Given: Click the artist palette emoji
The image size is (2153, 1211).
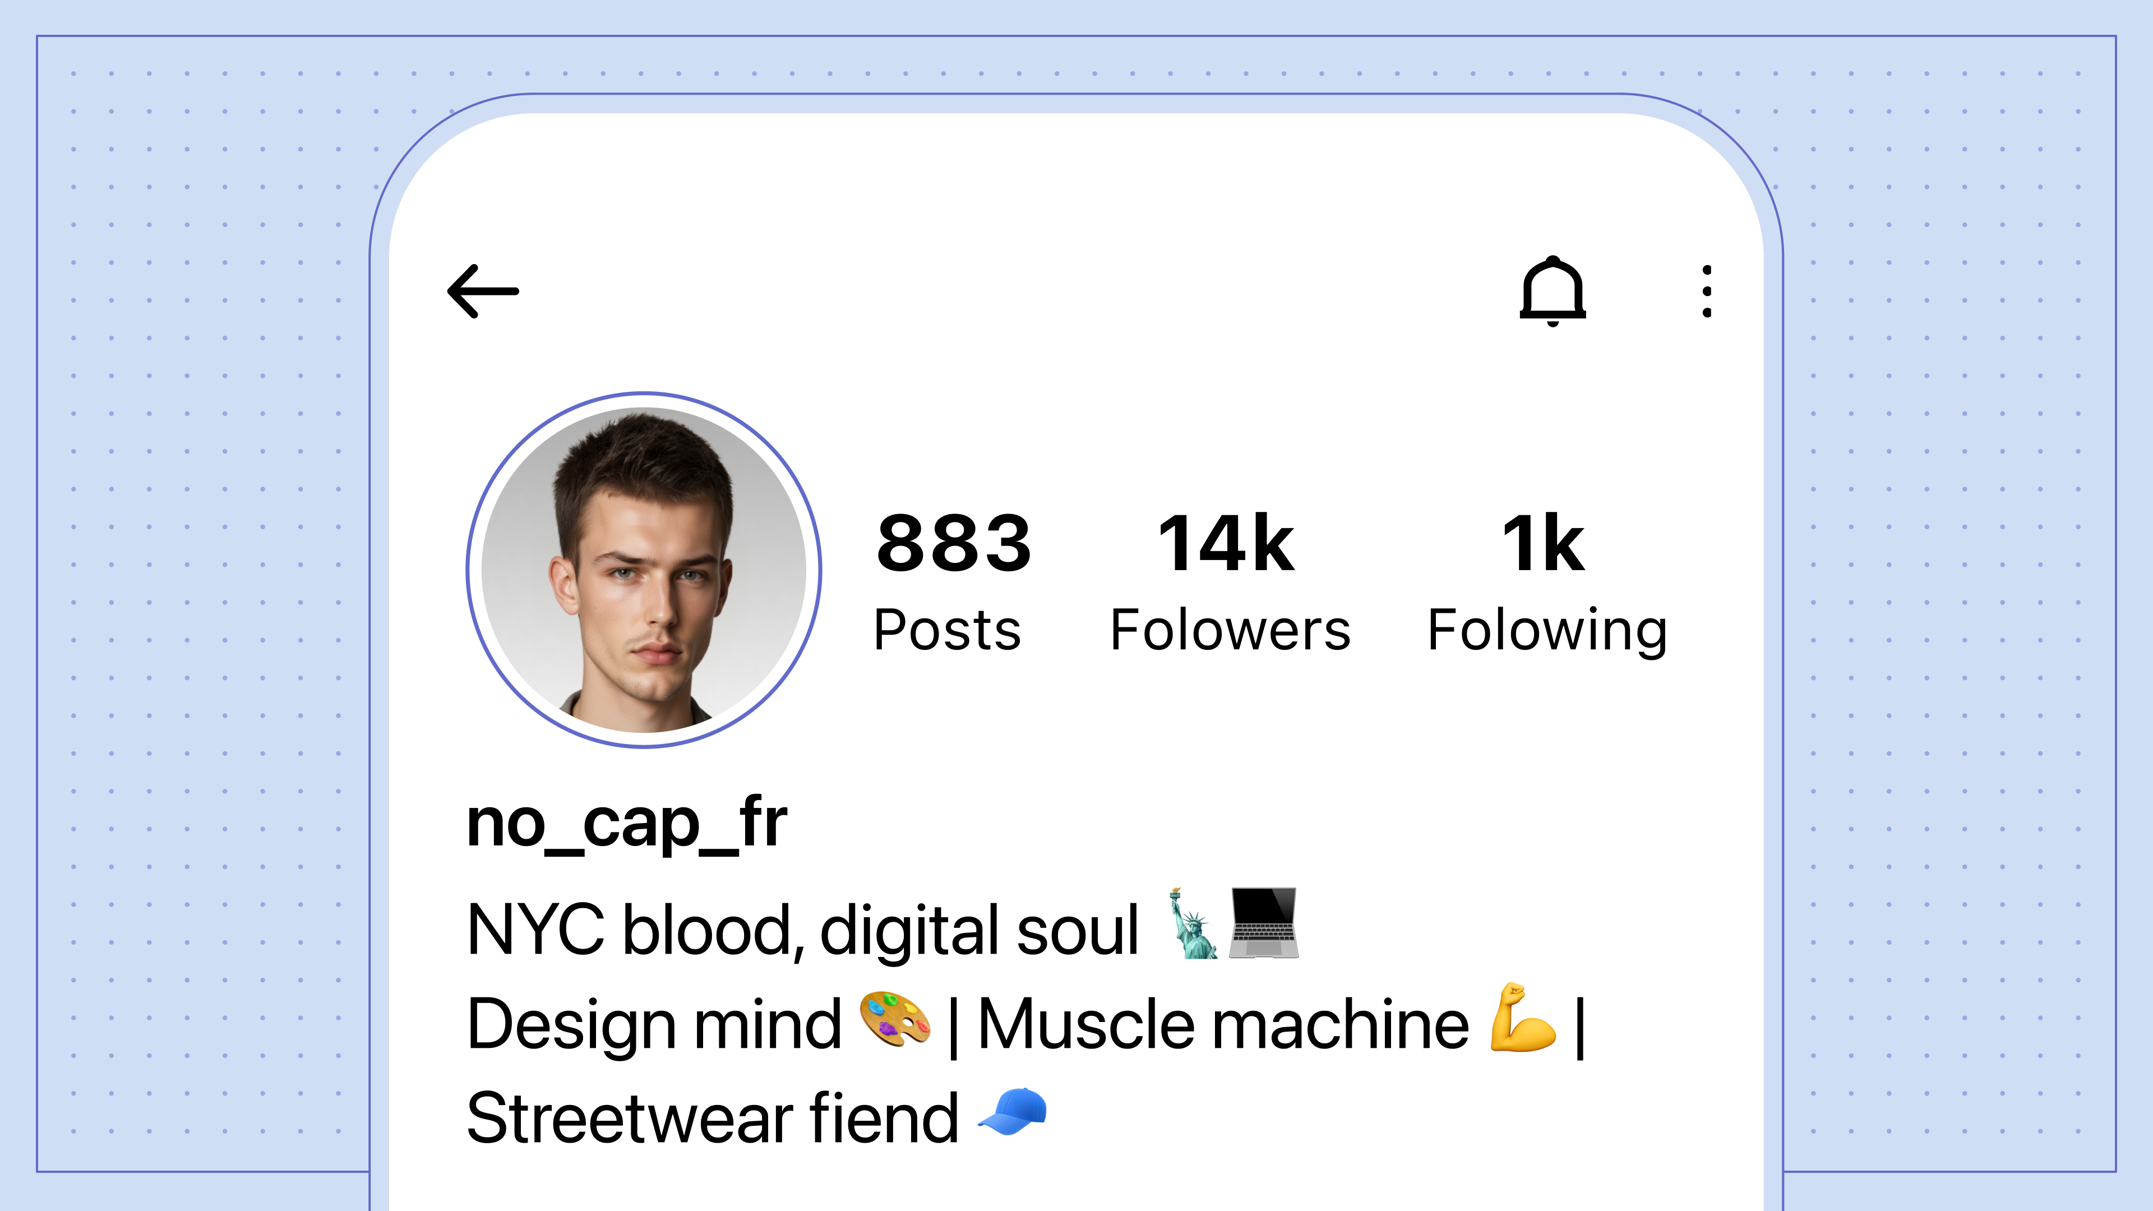Looking at the screenshot, I should pos(895,1020).
